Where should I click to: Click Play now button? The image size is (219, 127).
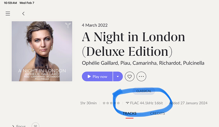click(97, 77)
